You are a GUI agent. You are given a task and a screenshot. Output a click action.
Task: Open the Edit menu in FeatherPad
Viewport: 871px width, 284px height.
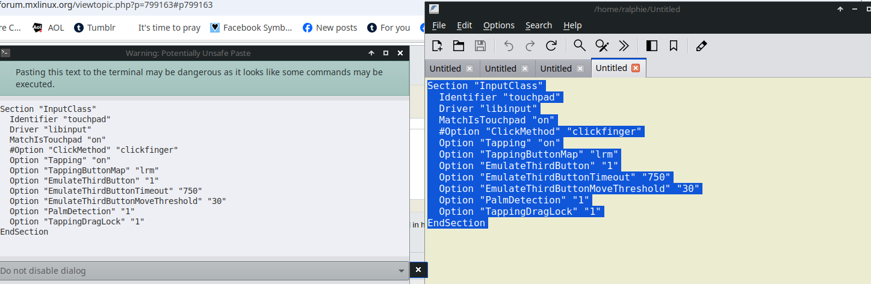464,25
